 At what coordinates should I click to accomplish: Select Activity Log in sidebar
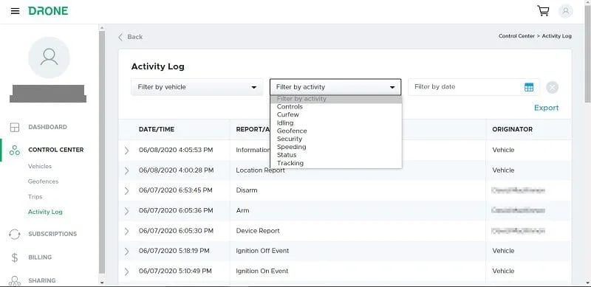coord(45,212)
